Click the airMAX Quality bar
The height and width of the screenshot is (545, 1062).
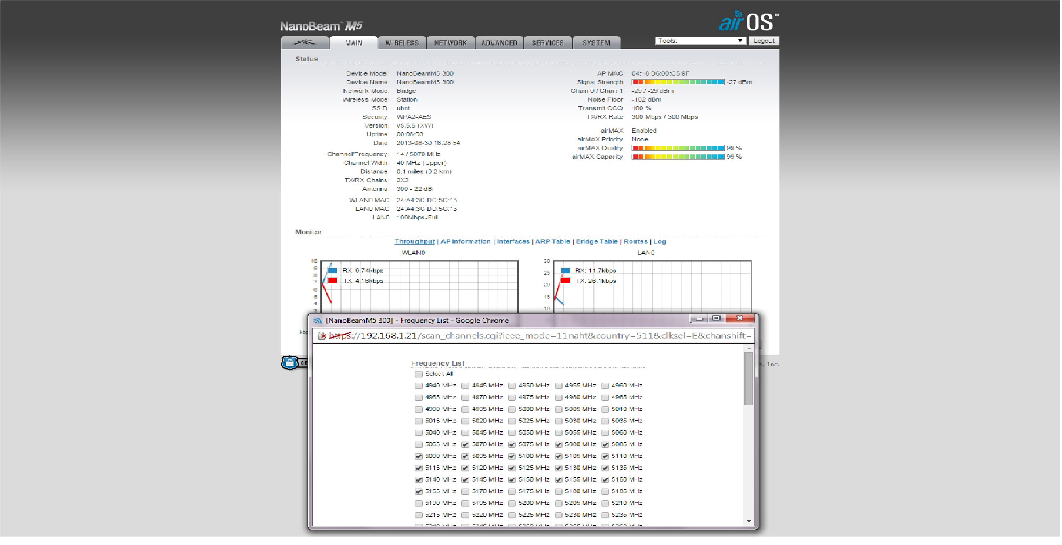click(678, 148)
